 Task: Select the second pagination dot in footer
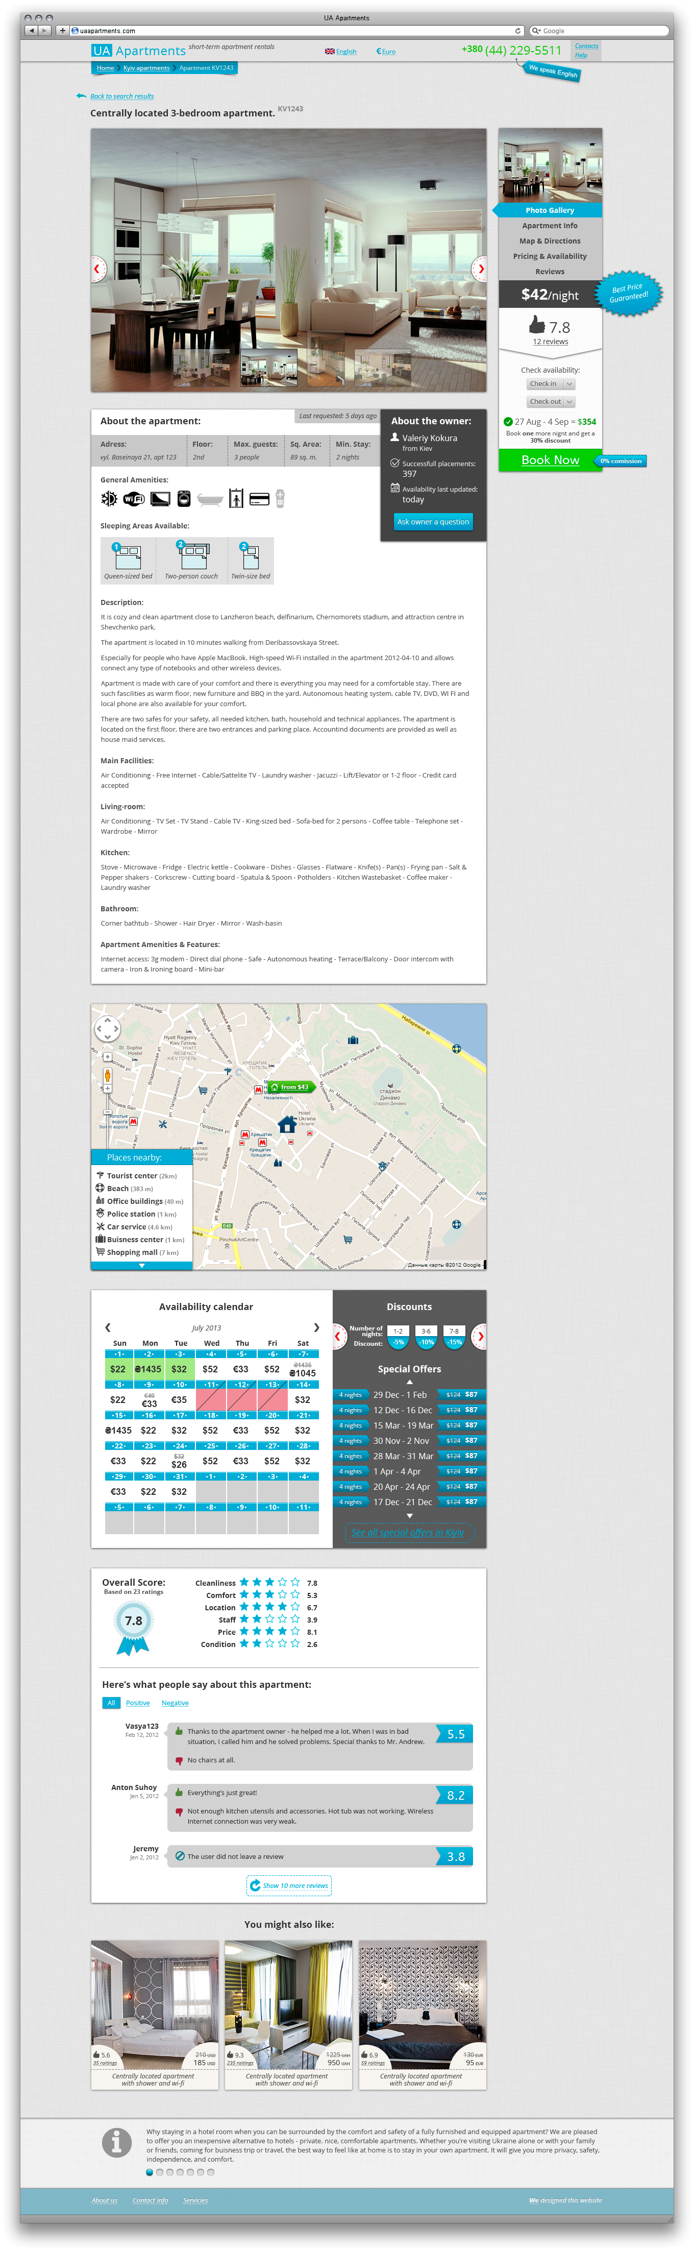160,2171
